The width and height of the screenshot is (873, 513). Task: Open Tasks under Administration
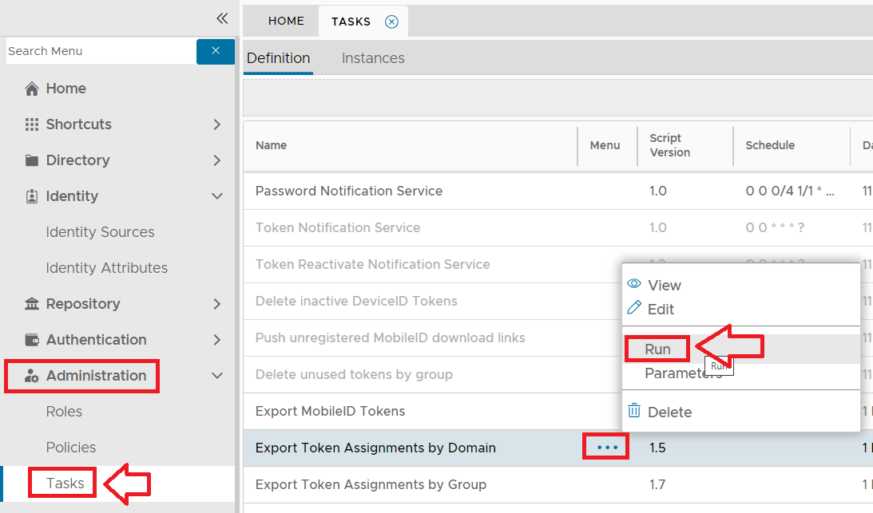[65, 483]
